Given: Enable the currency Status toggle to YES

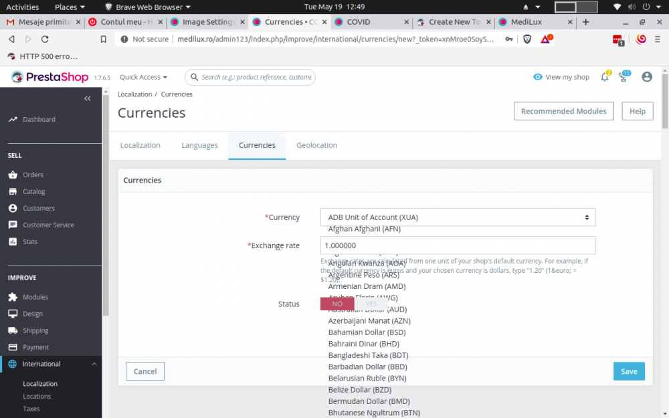Looking at the screenshot, I should [x=371, y=304].
